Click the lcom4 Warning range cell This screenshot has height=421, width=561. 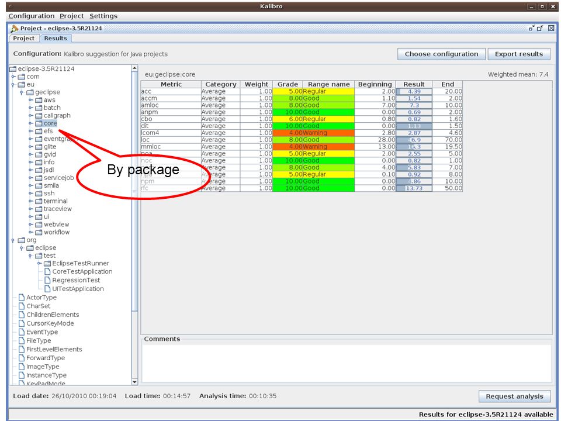[x=328, y=133]
